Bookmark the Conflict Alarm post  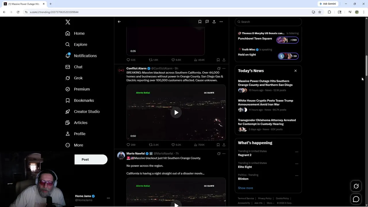point(218,145)
